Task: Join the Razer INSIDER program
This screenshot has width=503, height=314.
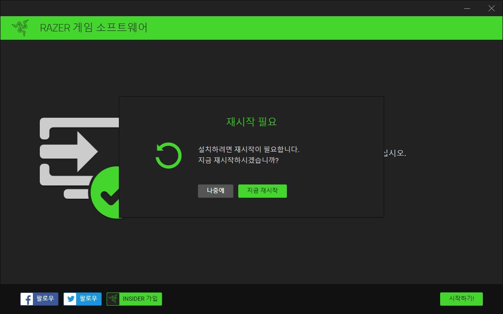Action: [x=135, y=299]
